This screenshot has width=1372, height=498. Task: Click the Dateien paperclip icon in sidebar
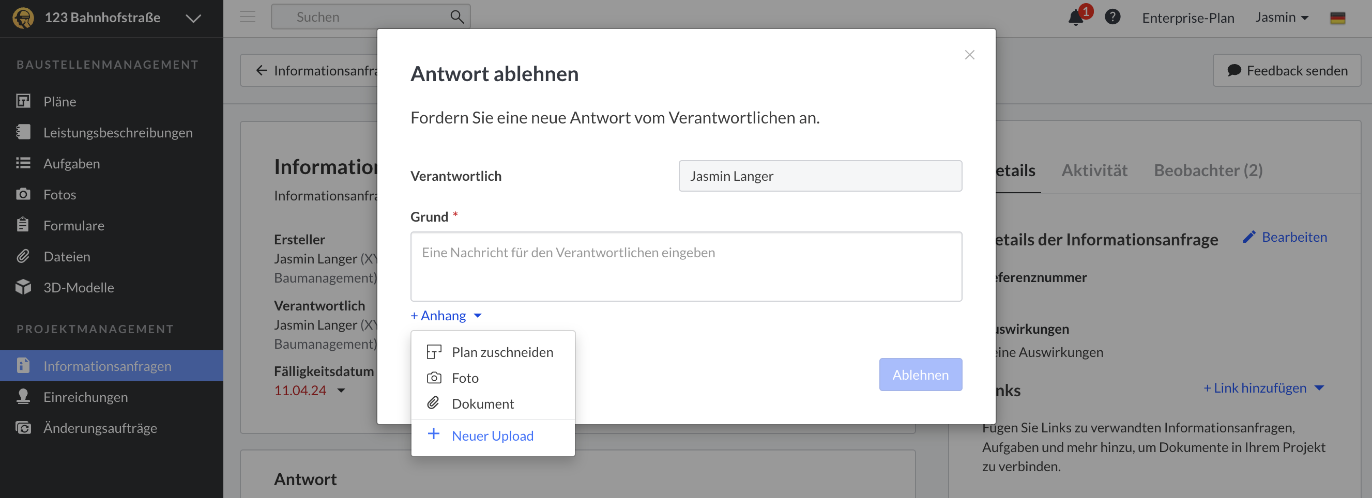click(x=23, y=256)
